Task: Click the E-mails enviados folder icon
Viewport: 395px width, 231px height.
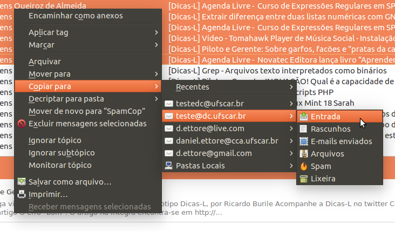Action: click(304, 141)
